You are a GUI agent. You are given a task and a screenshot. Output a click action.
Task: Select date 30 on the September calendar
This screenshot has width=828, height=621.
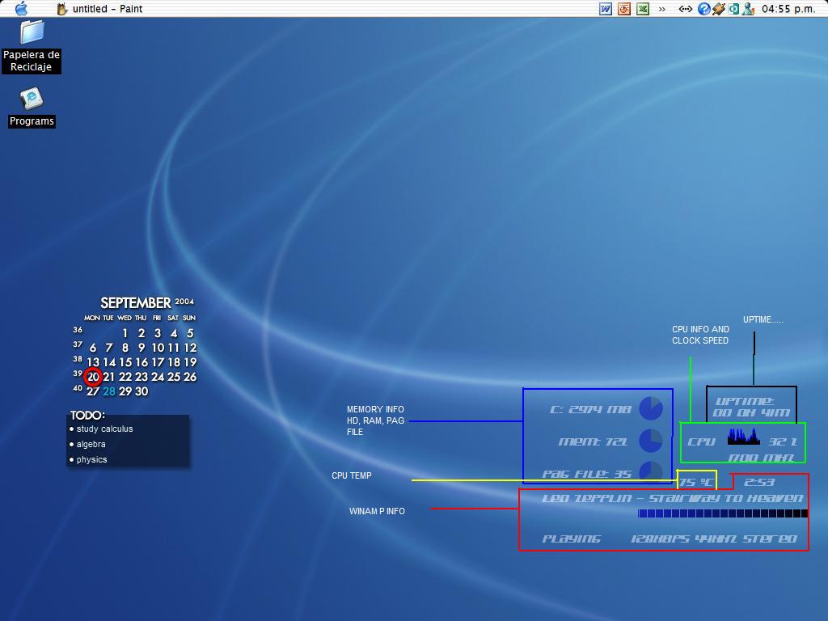click(x=142, y=391)
